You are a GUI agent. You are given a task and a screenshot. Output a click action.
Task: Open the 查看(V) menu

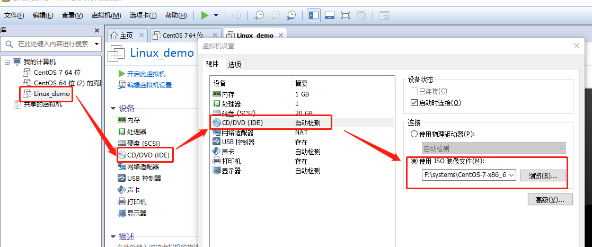[x=73, y=15]
